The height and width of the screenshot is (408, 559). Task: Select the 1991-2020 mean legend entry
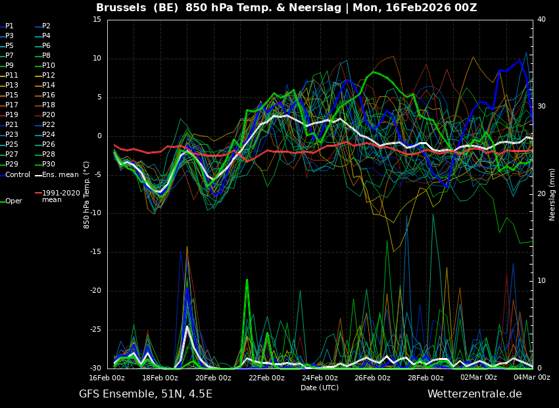click(61, 196)
